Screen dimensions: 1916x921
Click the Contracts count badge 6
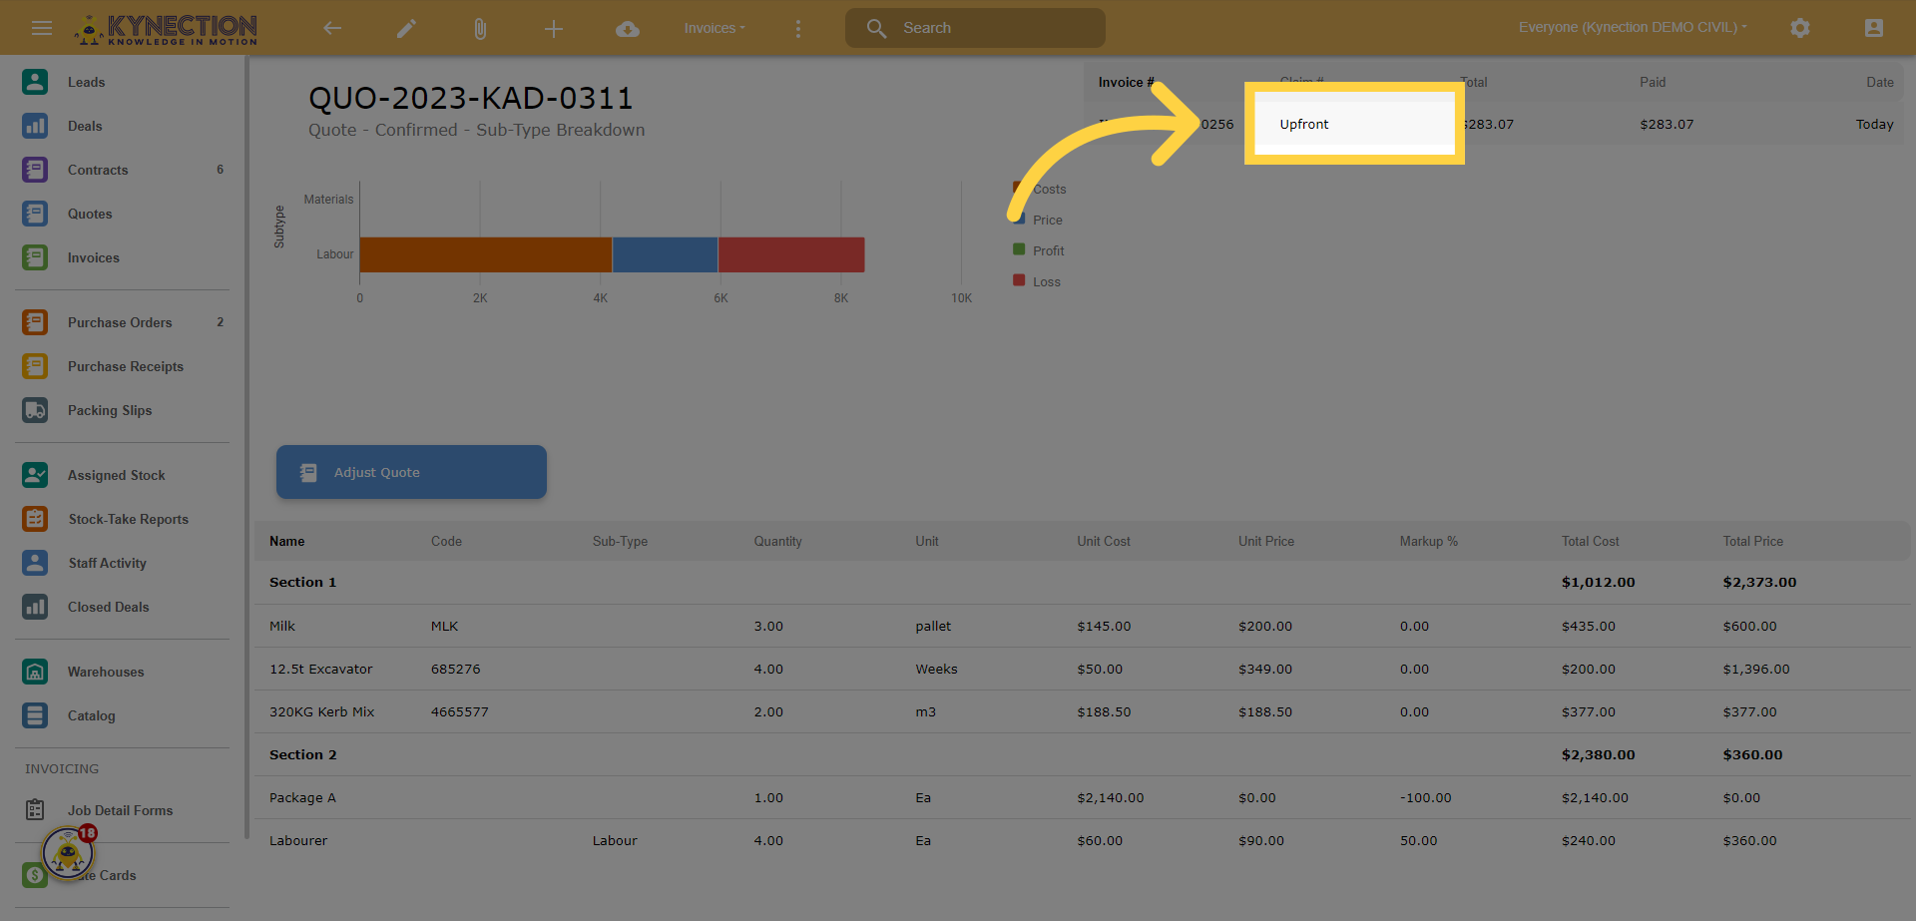[x=221, y=170]
